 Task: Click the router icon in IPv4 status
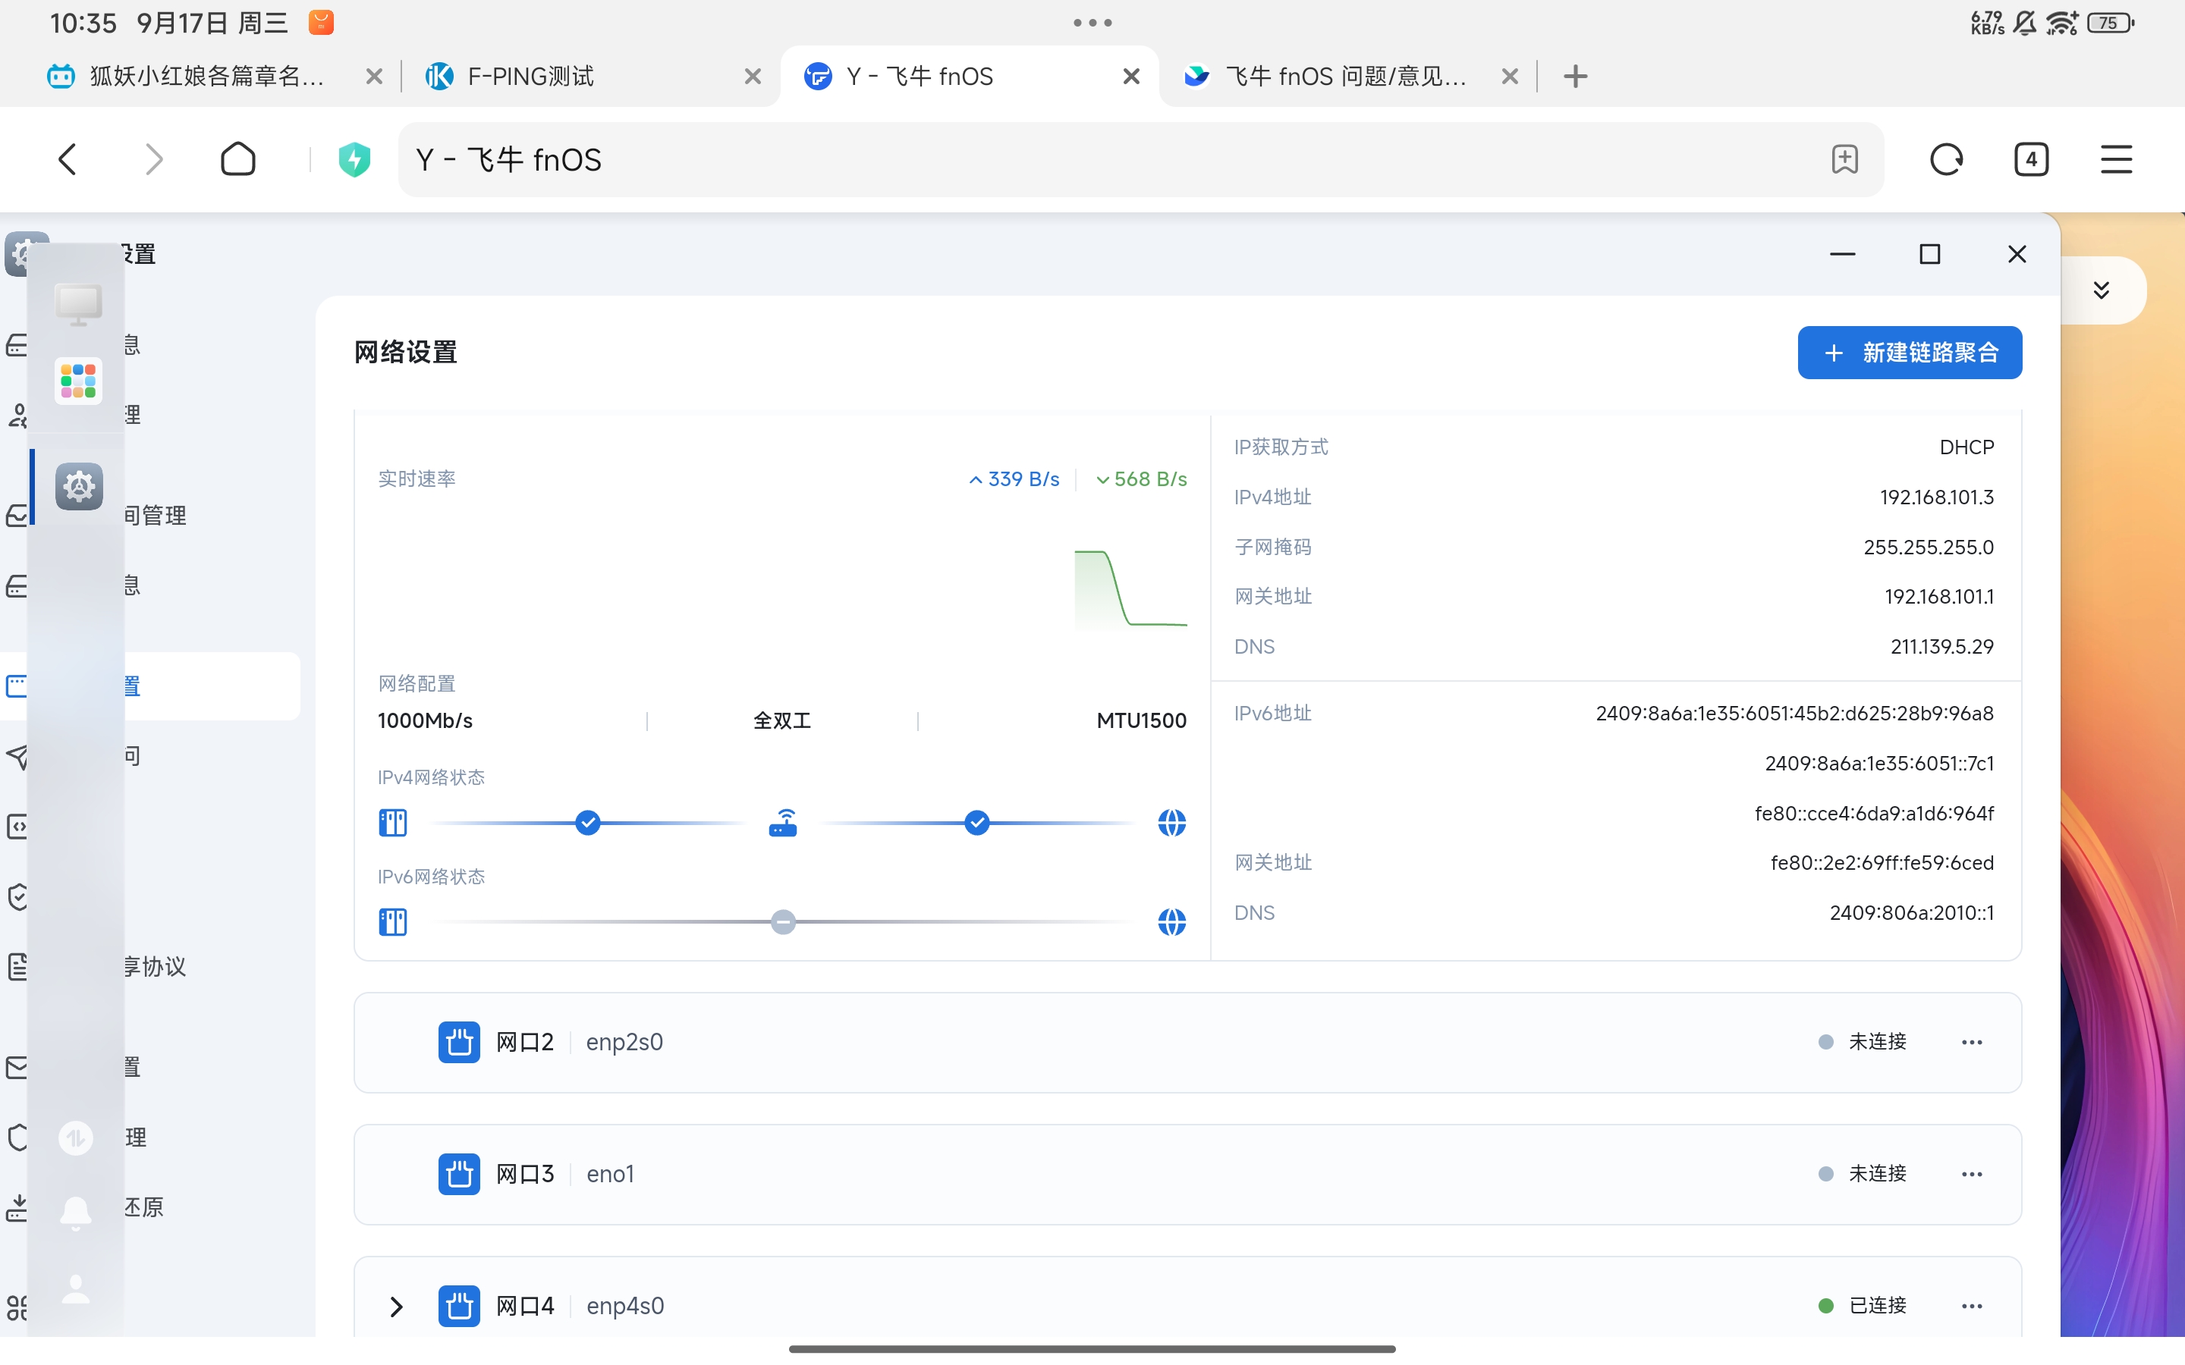point(783,823)
